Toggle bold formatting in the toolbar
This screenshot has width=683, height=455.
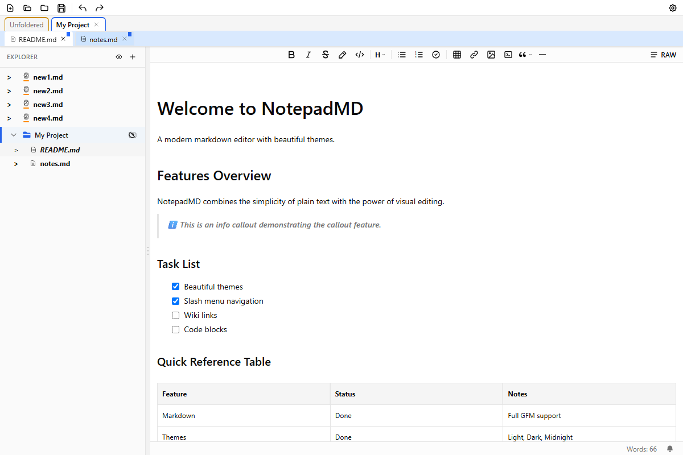tap(291, 54)
